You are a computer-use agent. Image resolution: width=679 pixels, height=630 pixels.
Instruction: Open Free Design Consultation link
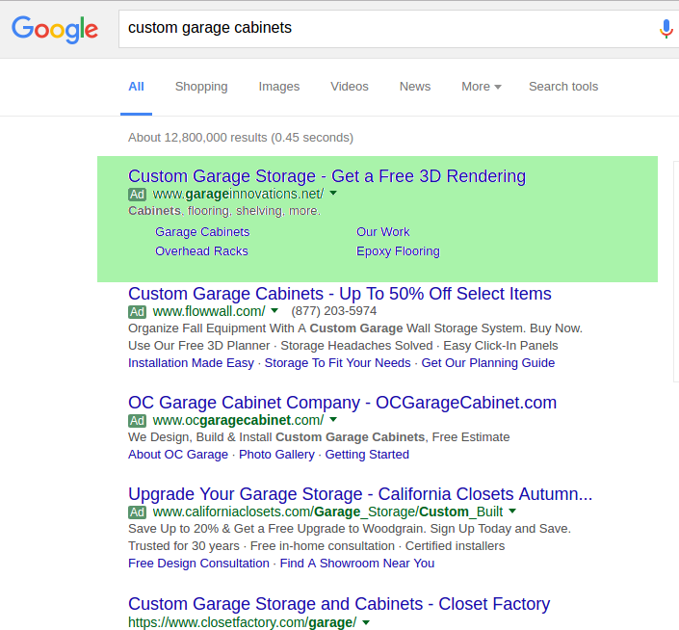(198, 564)
